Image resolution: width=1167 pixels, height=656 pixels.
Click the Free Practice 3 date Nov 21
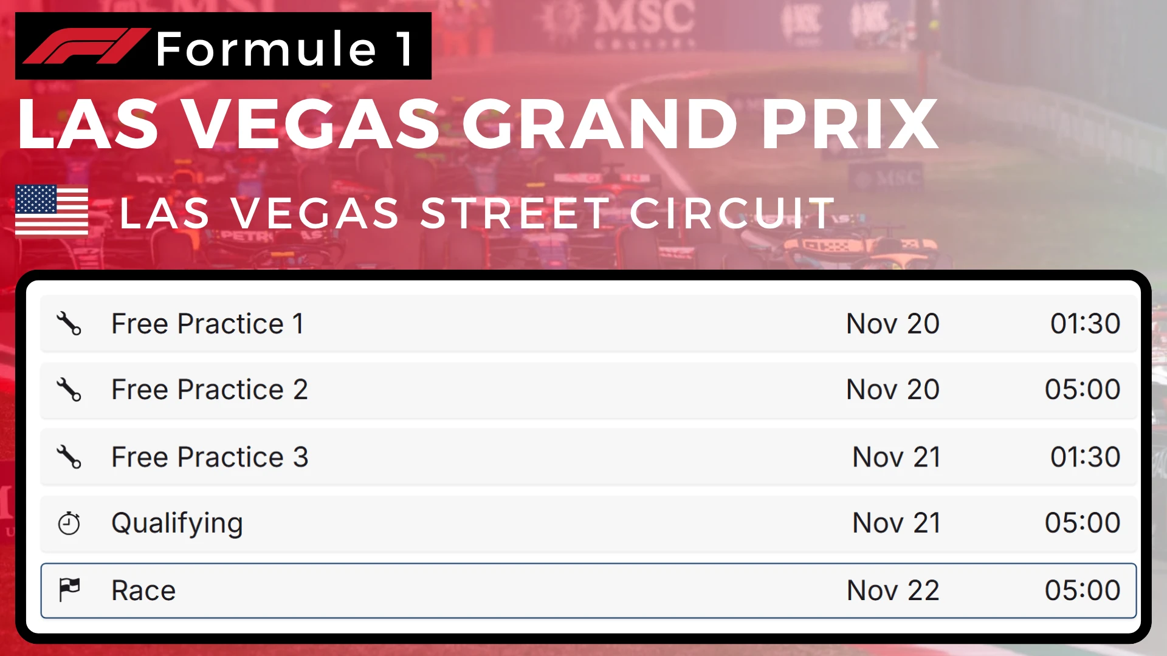896,457
